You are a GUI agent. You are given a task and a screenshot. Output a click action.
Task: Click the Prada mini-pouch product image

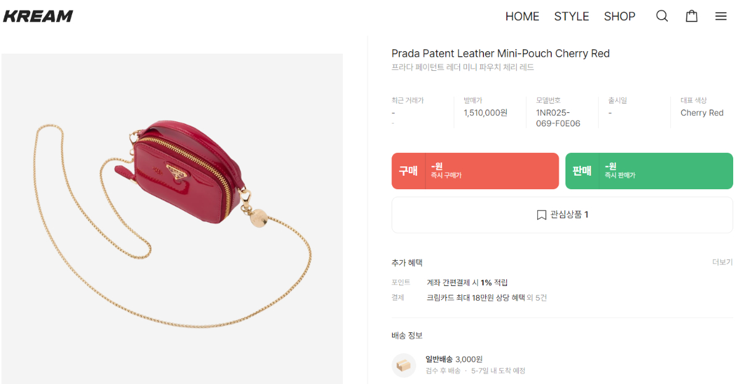click(x=172, y=219)
